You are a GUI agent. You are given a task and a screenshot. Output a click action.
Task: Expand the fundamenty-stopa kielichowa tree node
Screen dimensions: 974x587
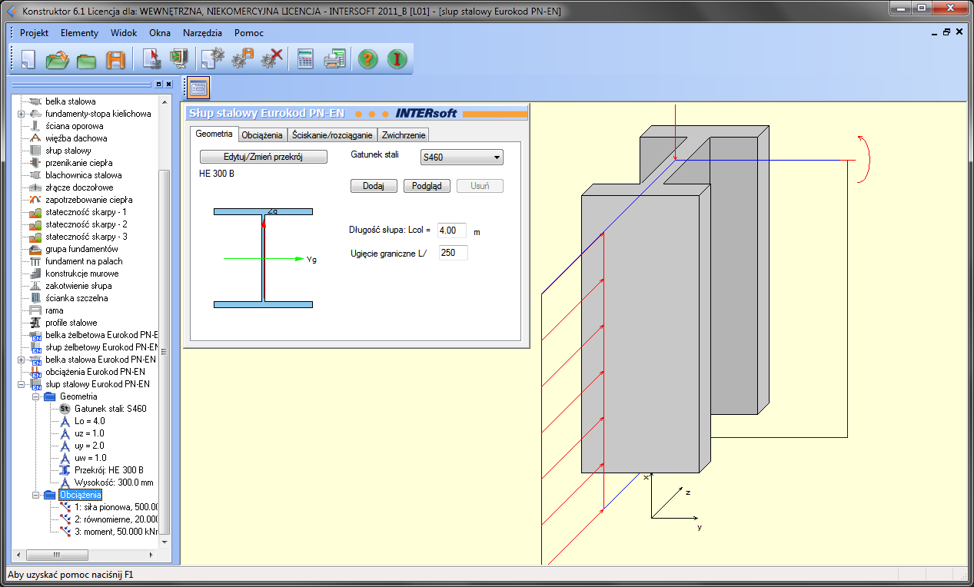point(21,114)
